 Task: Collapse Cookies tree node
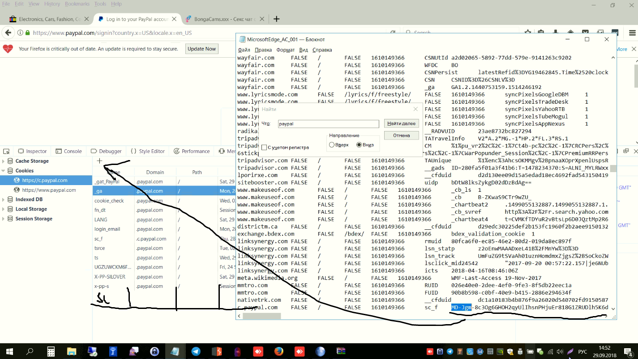tap(4, 171)
